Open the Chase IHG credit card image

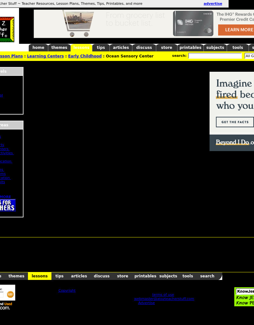(193, 23)
